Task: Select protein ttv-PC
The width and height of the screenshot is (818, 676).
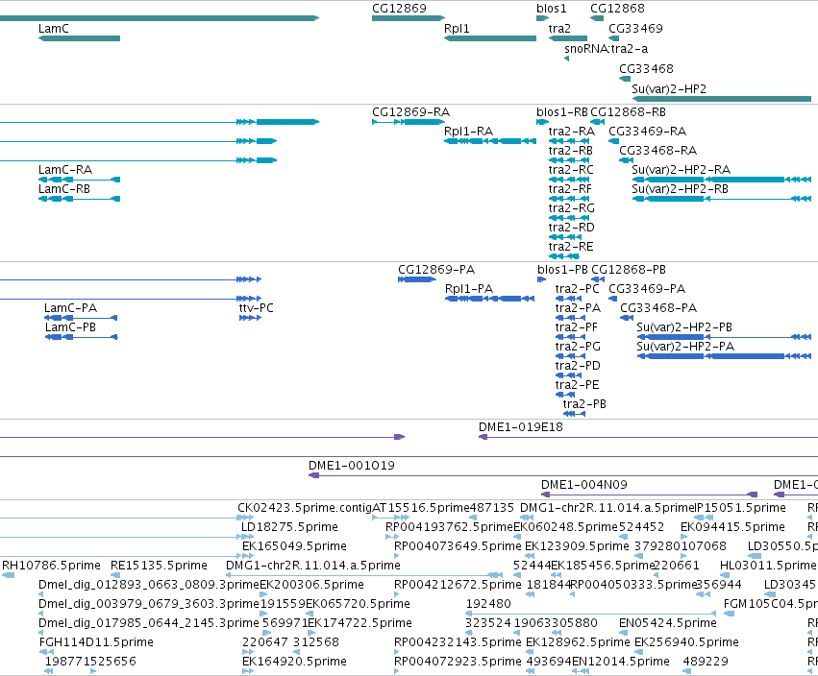Action: 251,318
